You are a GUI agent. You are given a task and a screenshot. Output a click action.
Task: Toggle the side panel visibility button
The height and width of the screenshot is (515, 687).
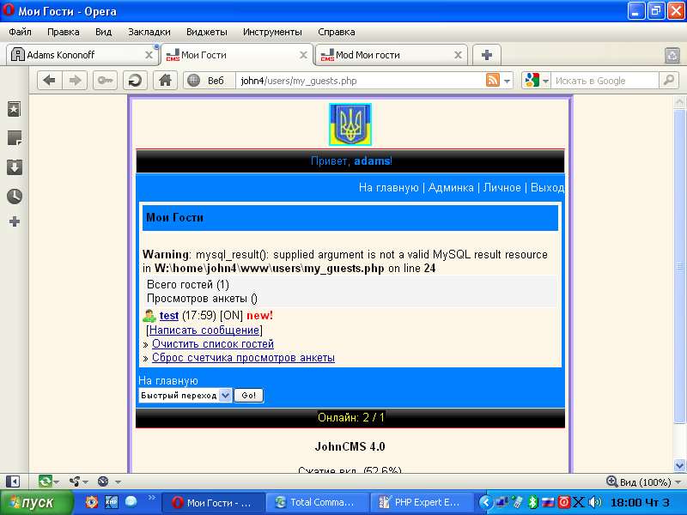click(x=13, y=482)
